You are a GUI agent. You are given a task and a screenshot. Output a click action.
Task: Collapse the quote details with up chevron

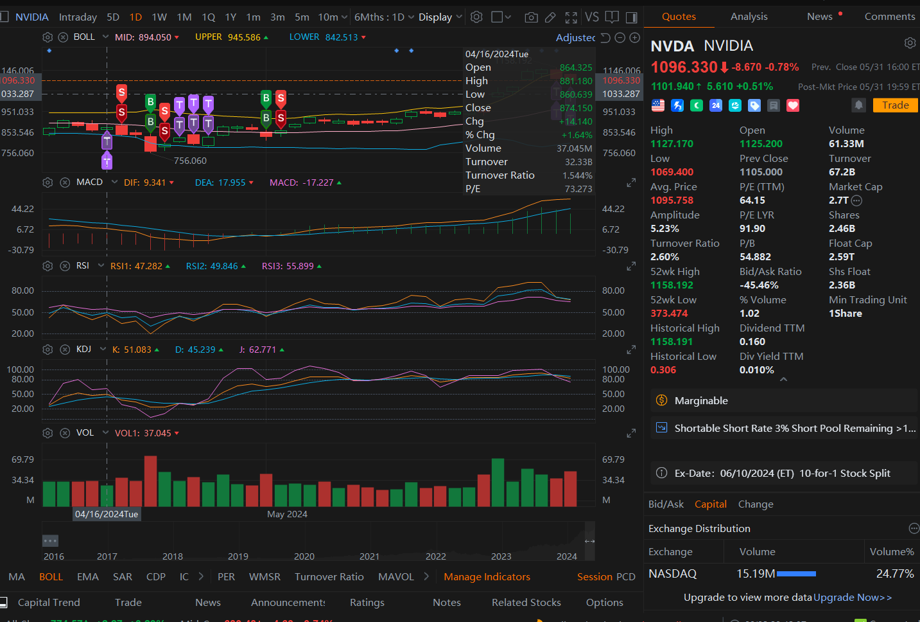783,380
